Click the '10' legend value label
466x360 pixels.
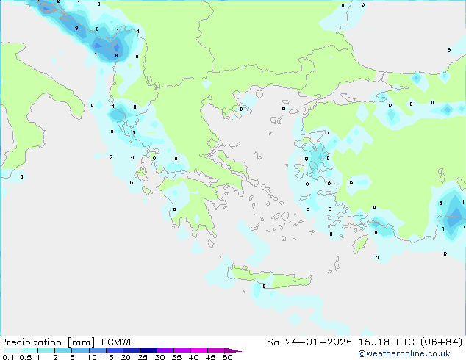92,357
